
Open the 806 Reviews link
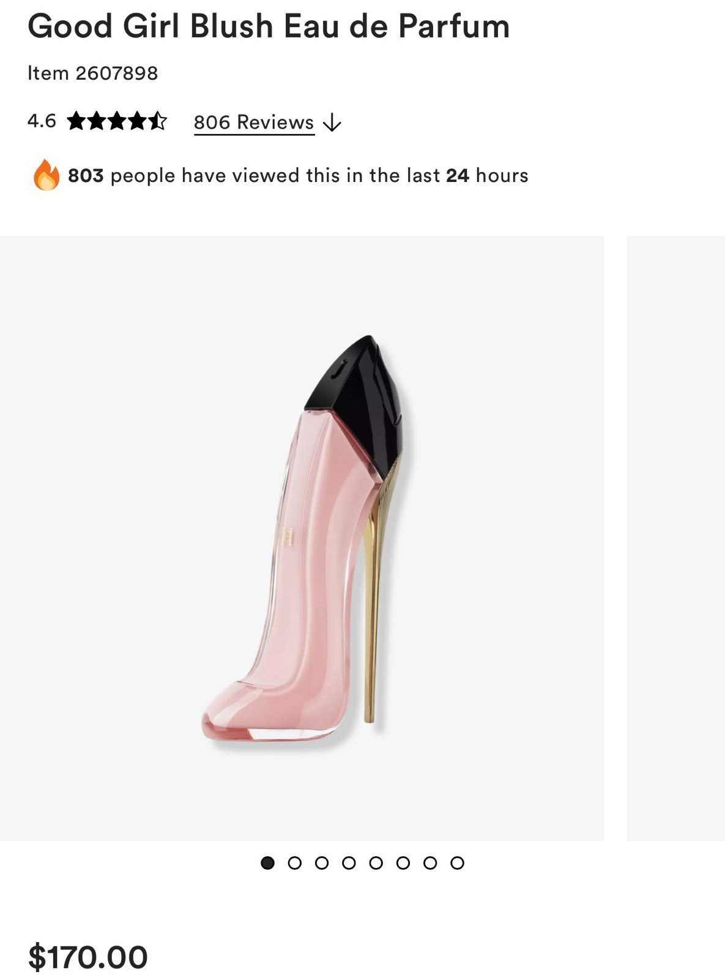(x=254, y=122)
